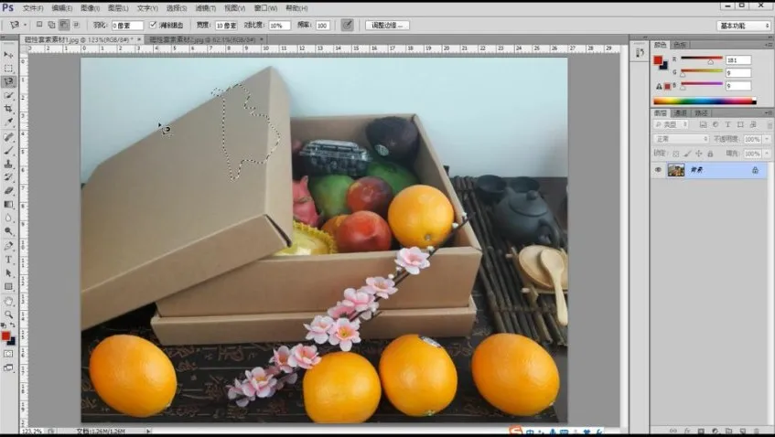Select the Hand tool
This screenshot has height=437, width=775.
click(8, 300)
